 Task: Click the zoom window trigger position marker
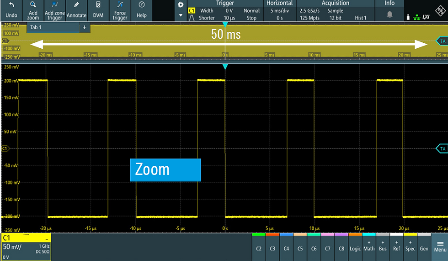tap(225, 67)
